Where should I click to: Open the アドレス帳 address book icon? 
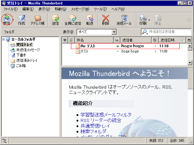point(38,18)
